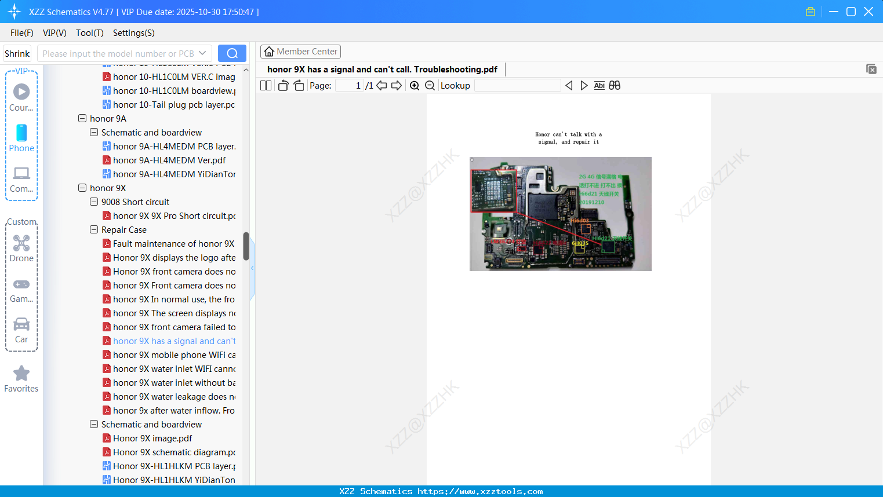Open honor 10-HL1C0LM boardview file
Viewport: 883px width, 497px height.
click(x=169, y=90)
